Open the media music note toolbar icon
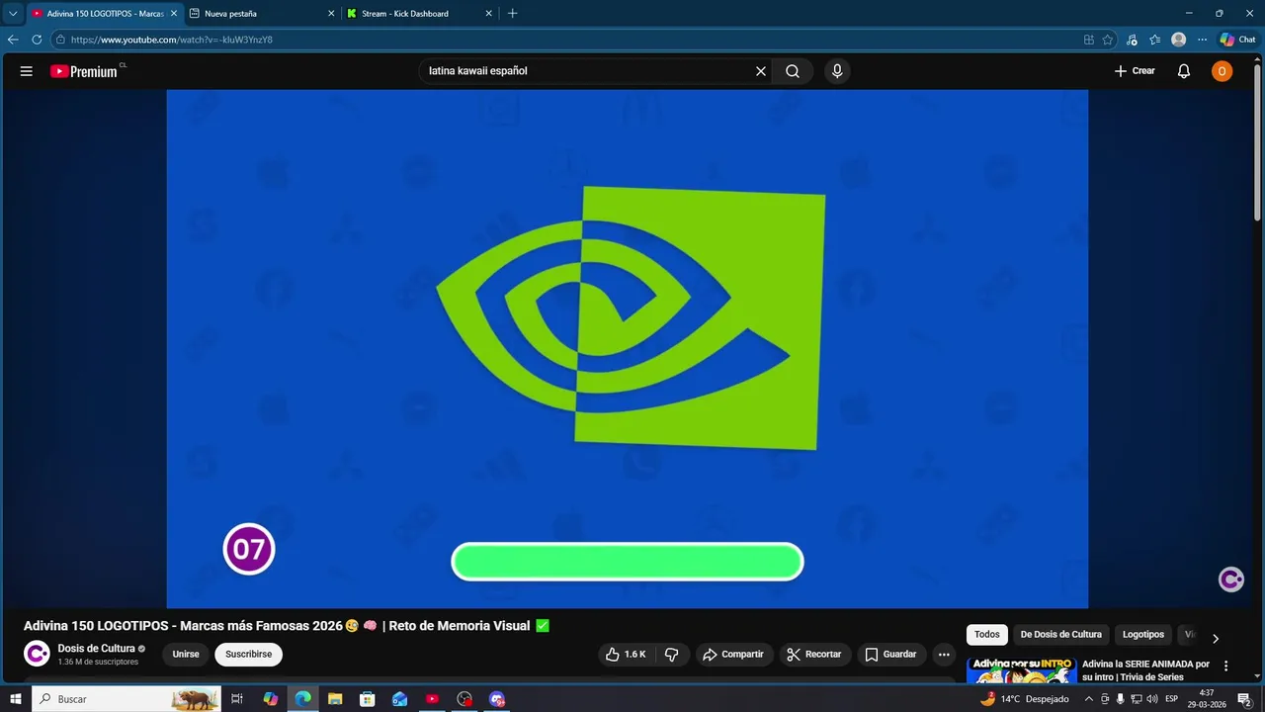 1132,40
